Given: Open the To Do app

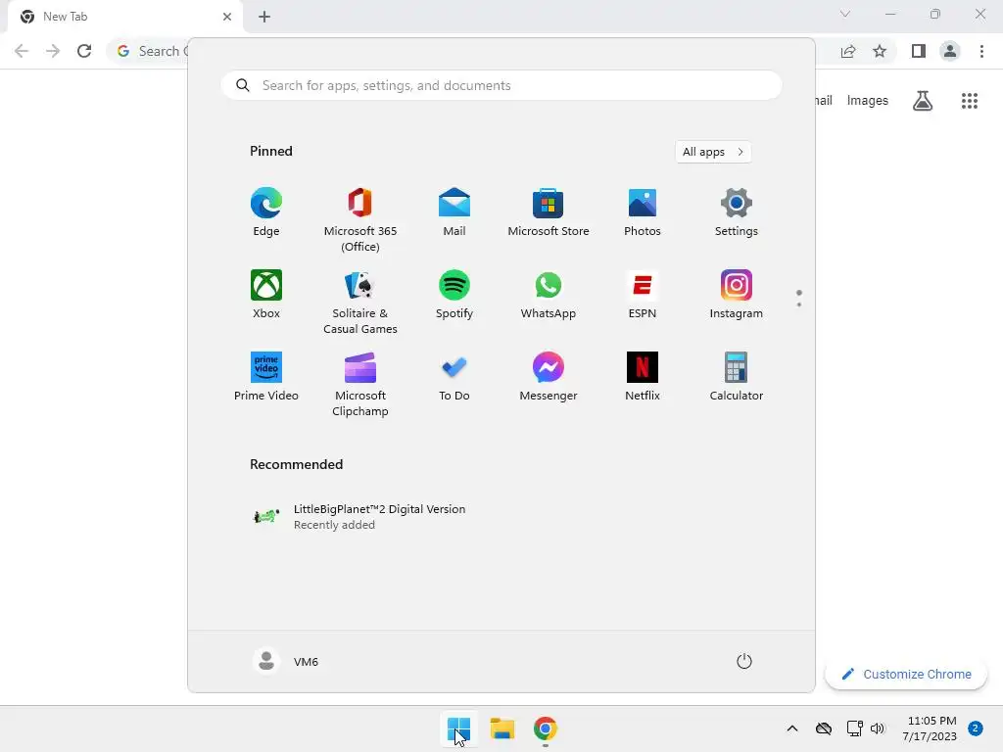Looking at the screenshot, I should (454, 377).
